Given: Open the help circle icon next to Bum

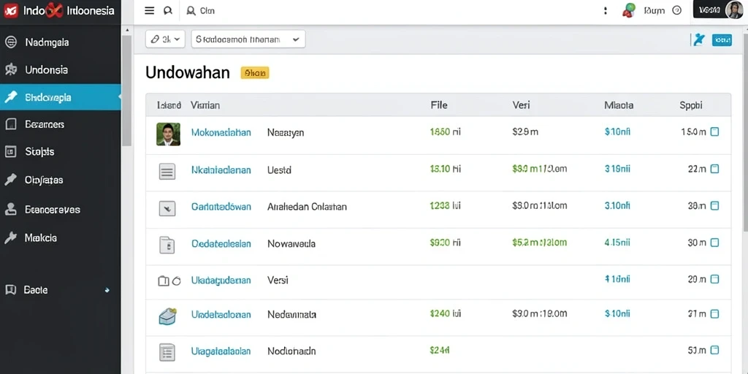Looking at the screenshot, I should tap(677, 10).
